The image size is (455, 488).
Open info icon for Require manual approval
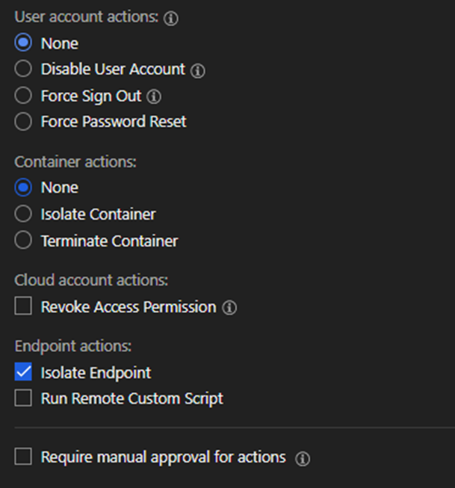coord(302,458)
